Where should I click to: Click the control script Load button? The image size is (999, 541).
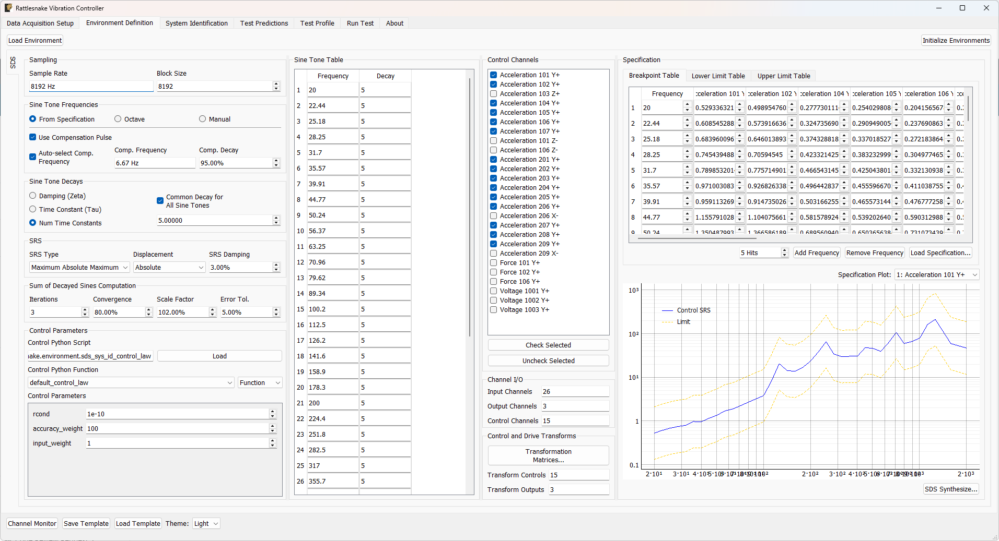click(x=219, y=356)
